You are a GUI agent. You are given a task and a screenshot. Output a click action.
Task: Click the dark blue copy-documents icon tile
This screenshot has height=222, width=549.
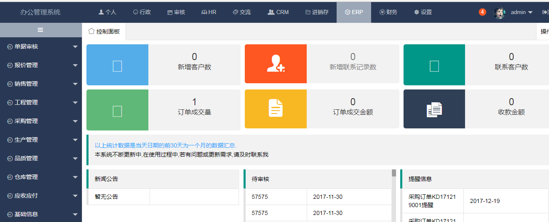tap(434, 109)
